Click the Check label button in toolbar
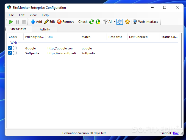Image resolution: width=186 pixels, height=140 pixels. (83, 22)
